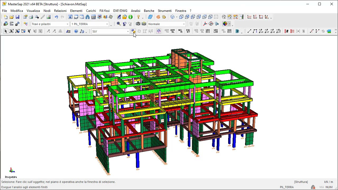Click the ESI ST icon
Screen dimensions: 338x190
(188, 31)
